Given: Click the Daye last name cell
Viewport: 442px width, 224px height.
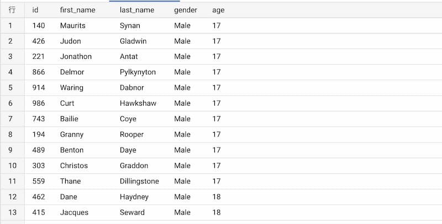Looking at the screenshot, I should coord(128,150).
